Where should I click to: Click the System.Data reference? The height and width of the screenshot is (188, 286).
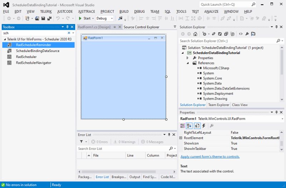tap(212, 83)
